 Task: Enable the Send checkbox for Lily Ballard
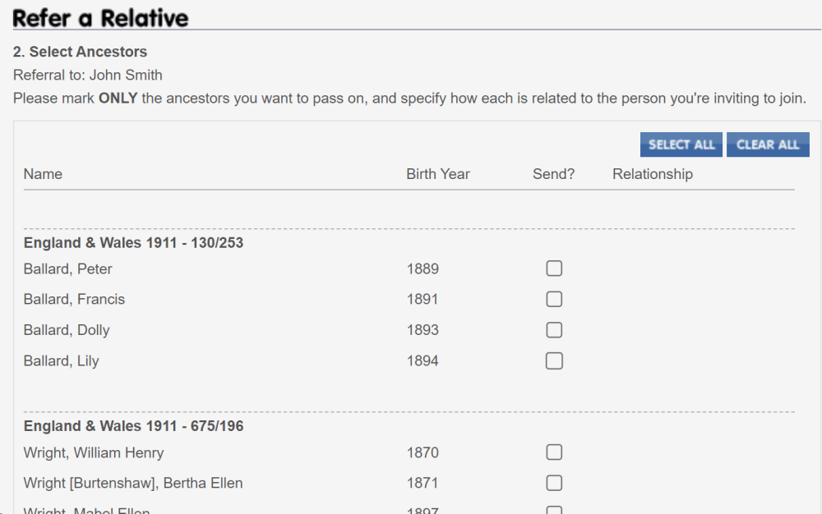click(554, 360)
